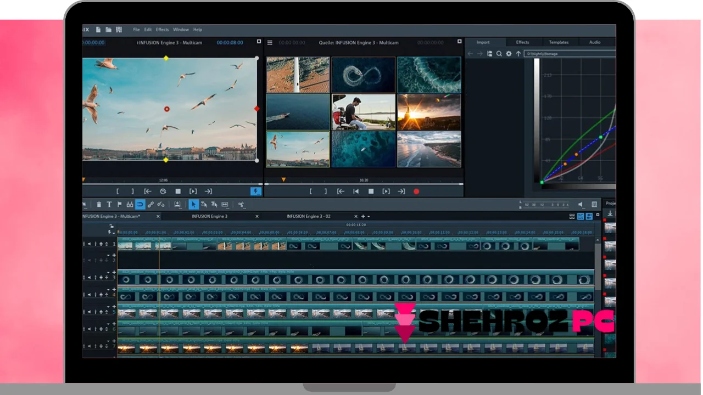Play range in the program monitor

(193, 191)
